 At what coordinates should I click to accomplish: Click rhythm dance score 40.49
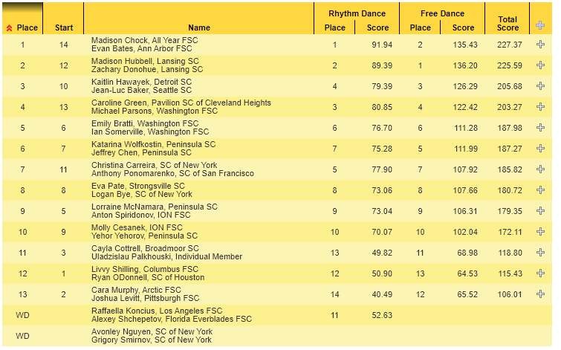point(382,294)
